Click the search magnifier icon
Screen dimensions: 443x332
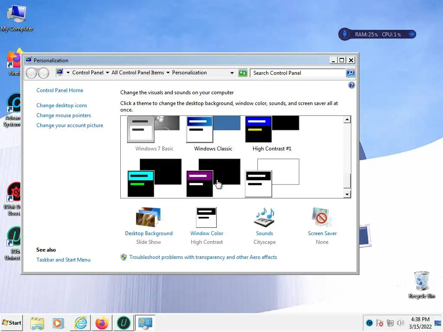point(350,73)
